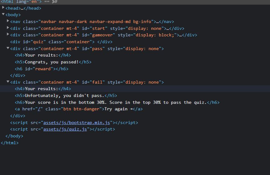Expand the head element arrow
The width and height of the screenshot is (270, 175).
[x=3, y=7]
